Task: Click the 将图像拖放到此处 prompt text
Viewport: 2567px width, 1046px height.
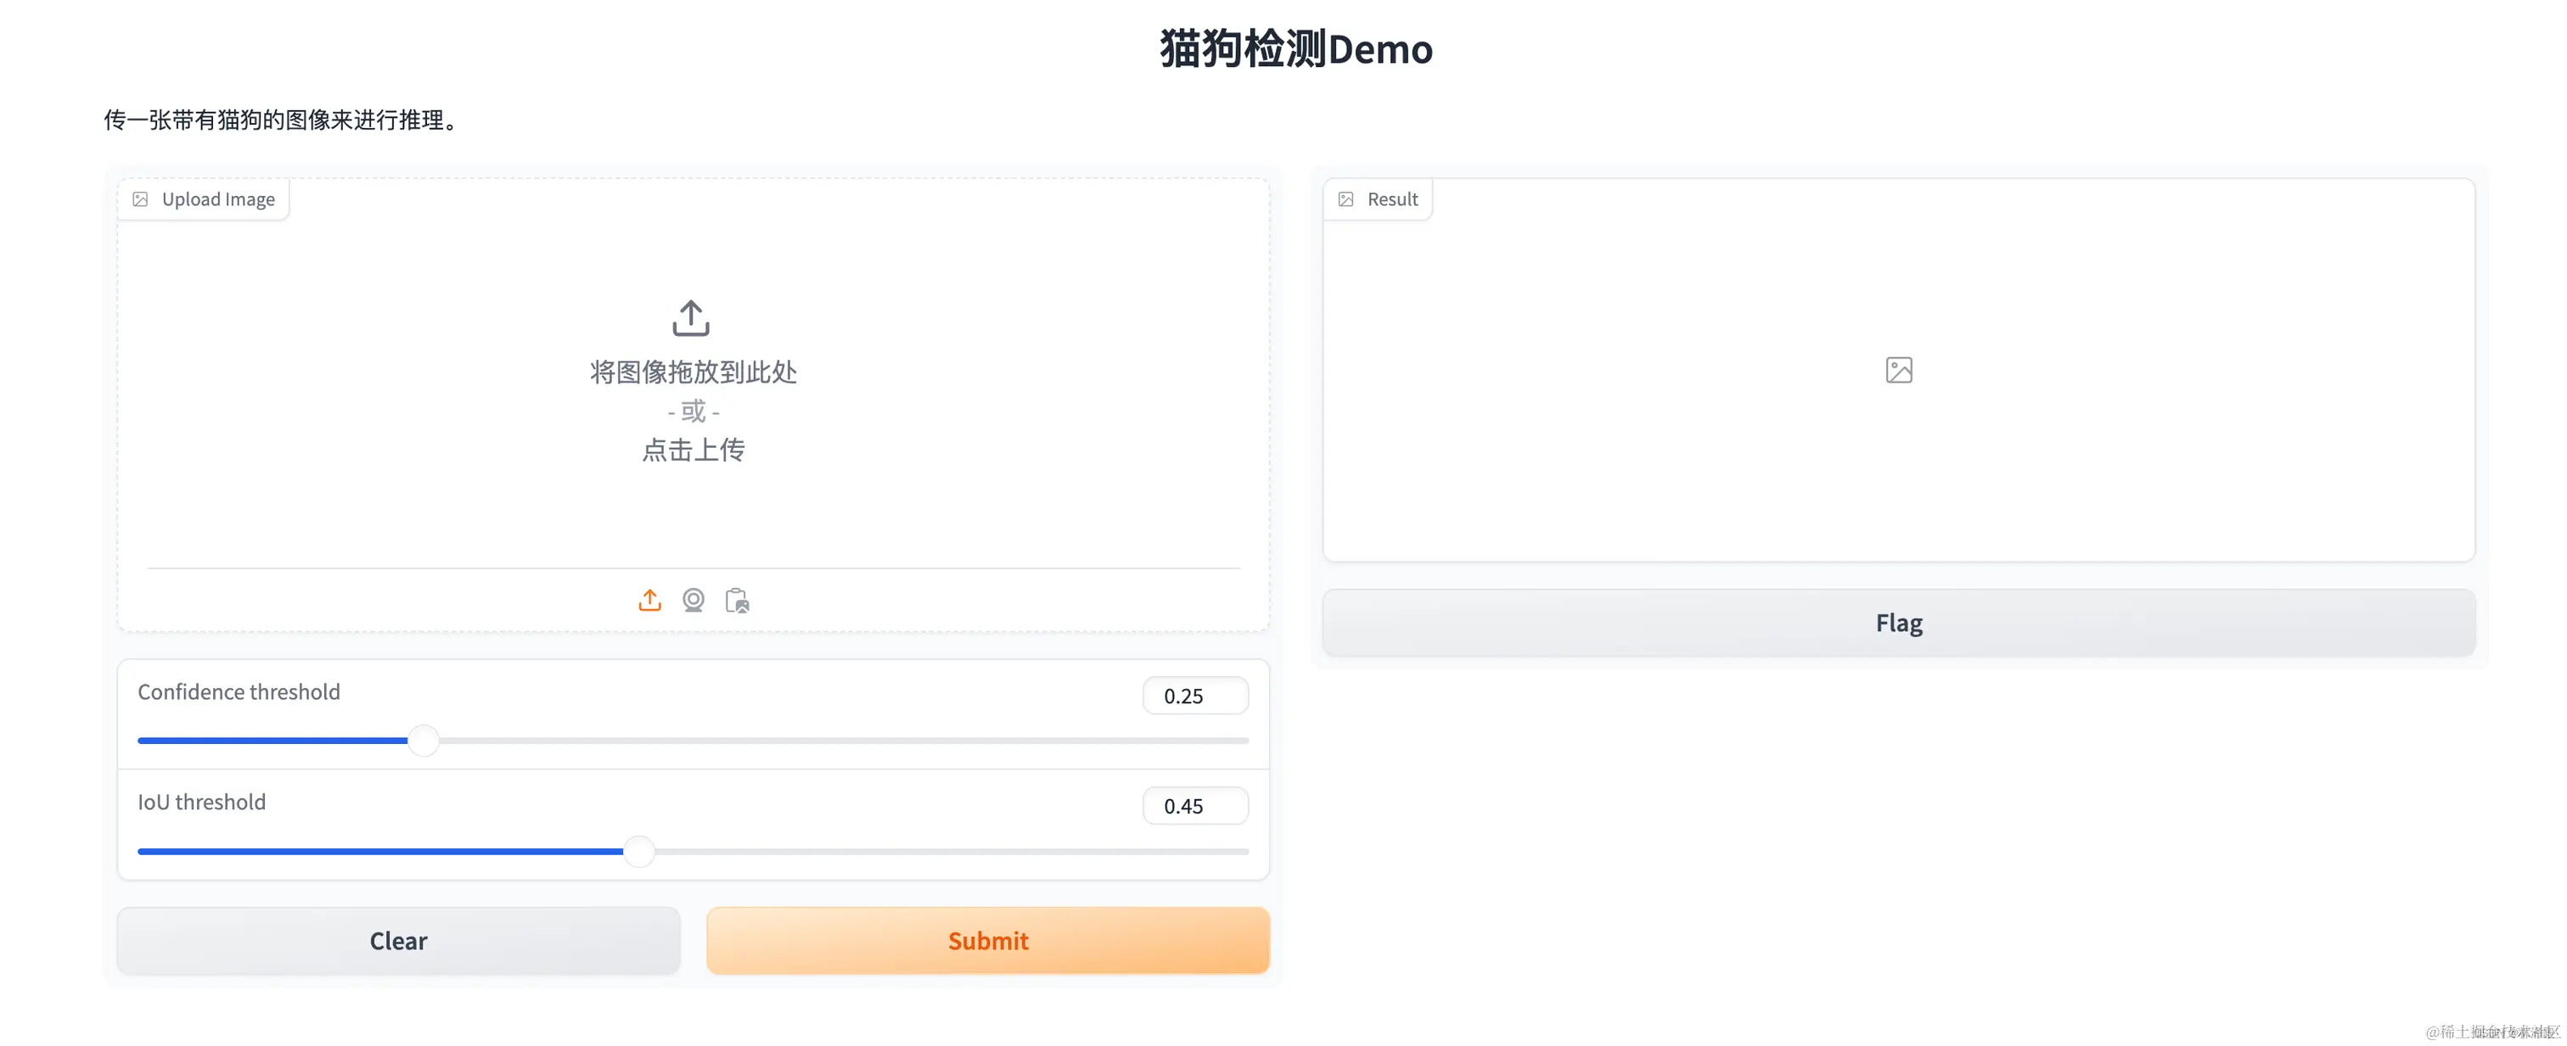Action: pyautogui.click(x=694, y=372)
